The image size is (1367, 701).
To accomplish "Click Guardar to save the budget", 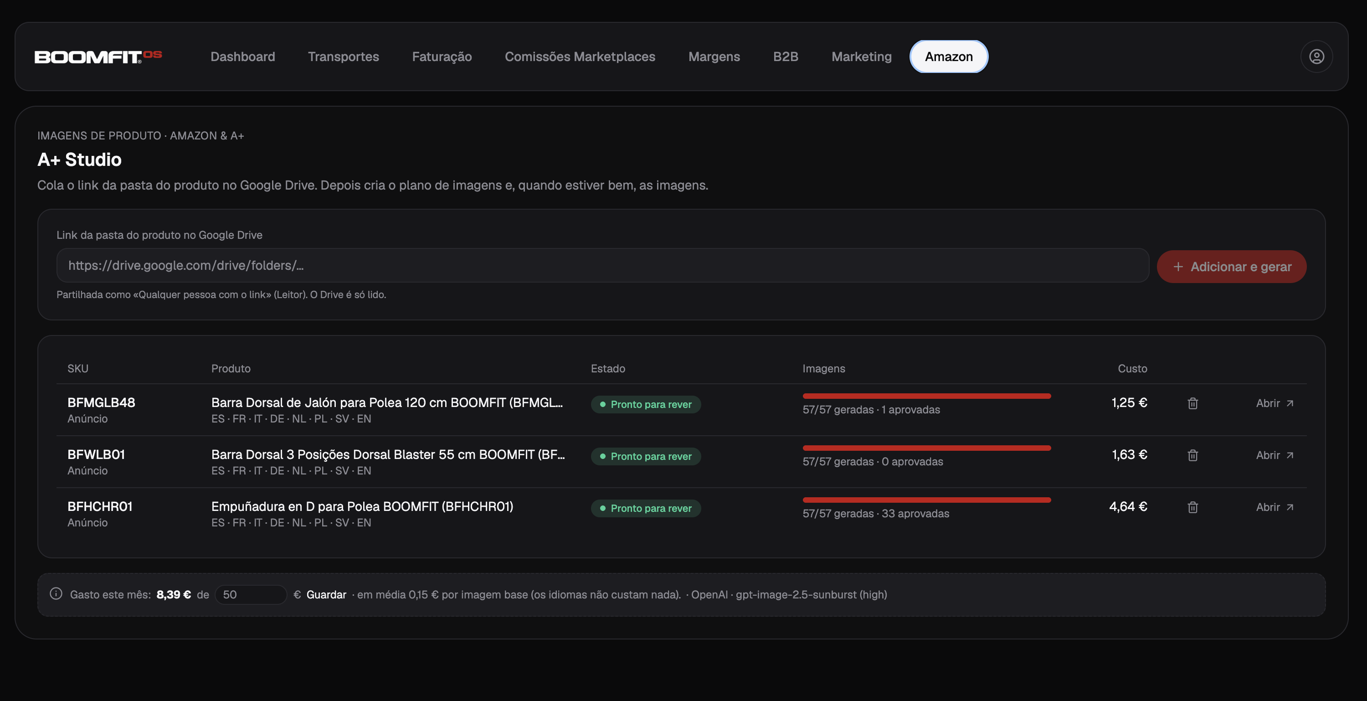I will click(x=326, y=594).
